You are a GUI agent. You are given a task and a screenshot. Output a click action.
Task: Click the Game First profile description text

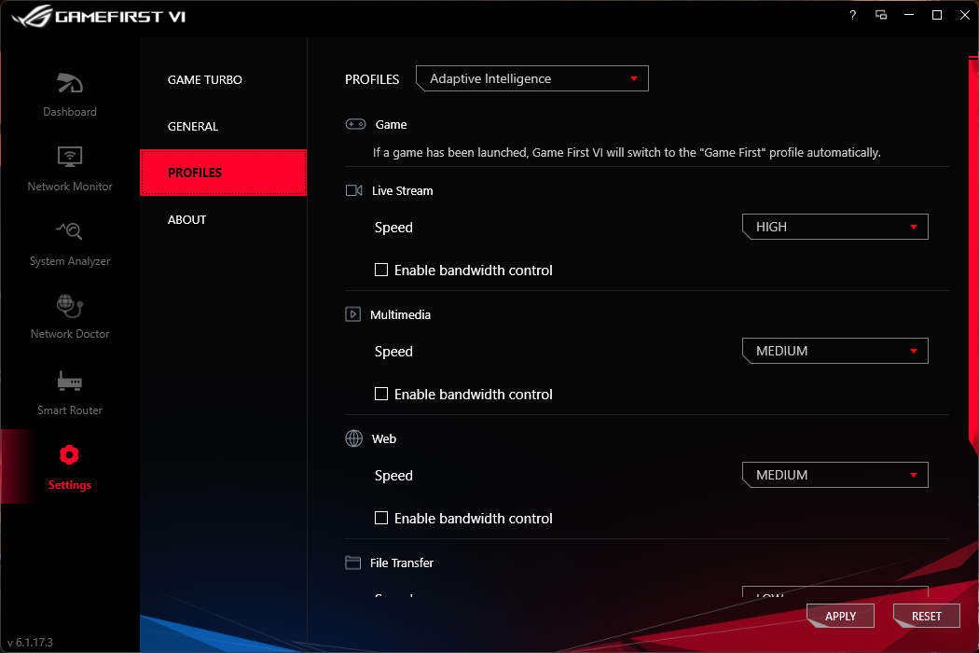click(x=627, y=152)
